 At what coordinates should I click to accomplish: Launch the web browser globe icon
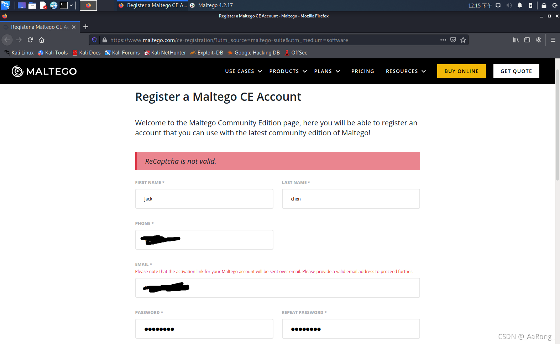pyautogui.click(x=54, y=5)
